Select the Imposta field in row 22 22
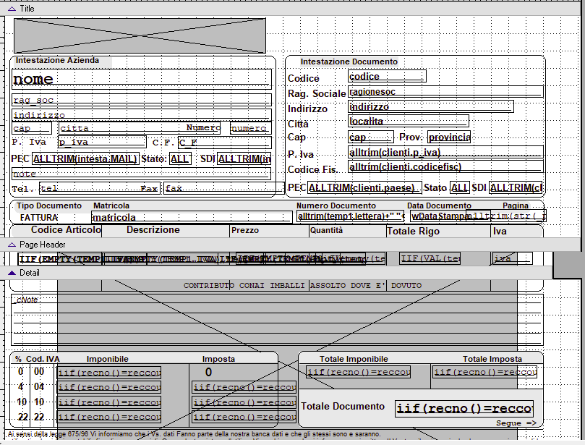Viewport: 585px width, 445px height. (244, 417)
